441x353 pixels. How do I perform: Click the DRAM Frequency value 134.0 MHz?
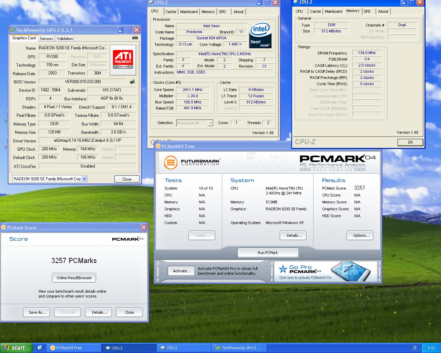[367, 53]
